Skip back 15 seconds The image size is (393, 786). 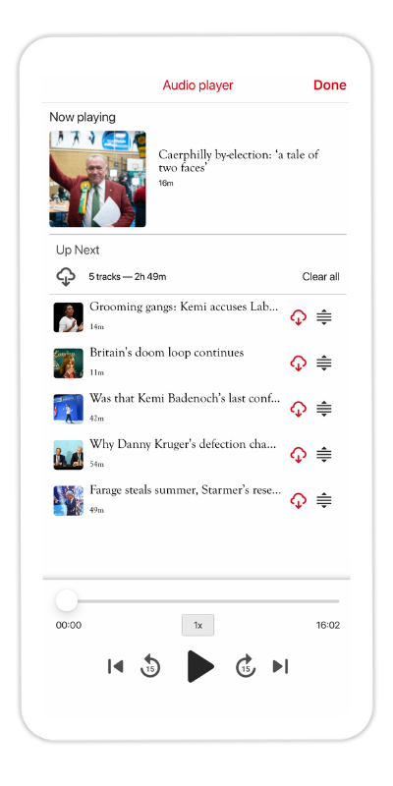click(x=150, y=667)
